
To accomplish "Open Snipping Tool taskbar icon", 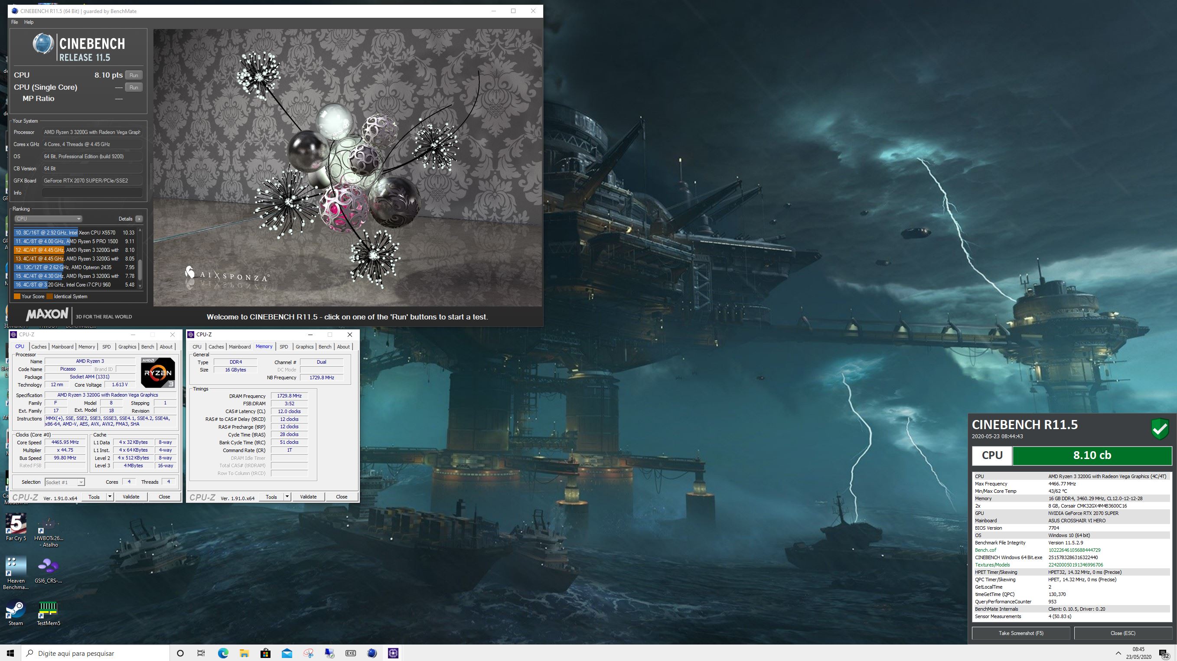I will click(308, 653).
